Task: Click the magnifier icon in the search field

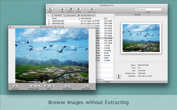Action: click(x=136, y=9)
